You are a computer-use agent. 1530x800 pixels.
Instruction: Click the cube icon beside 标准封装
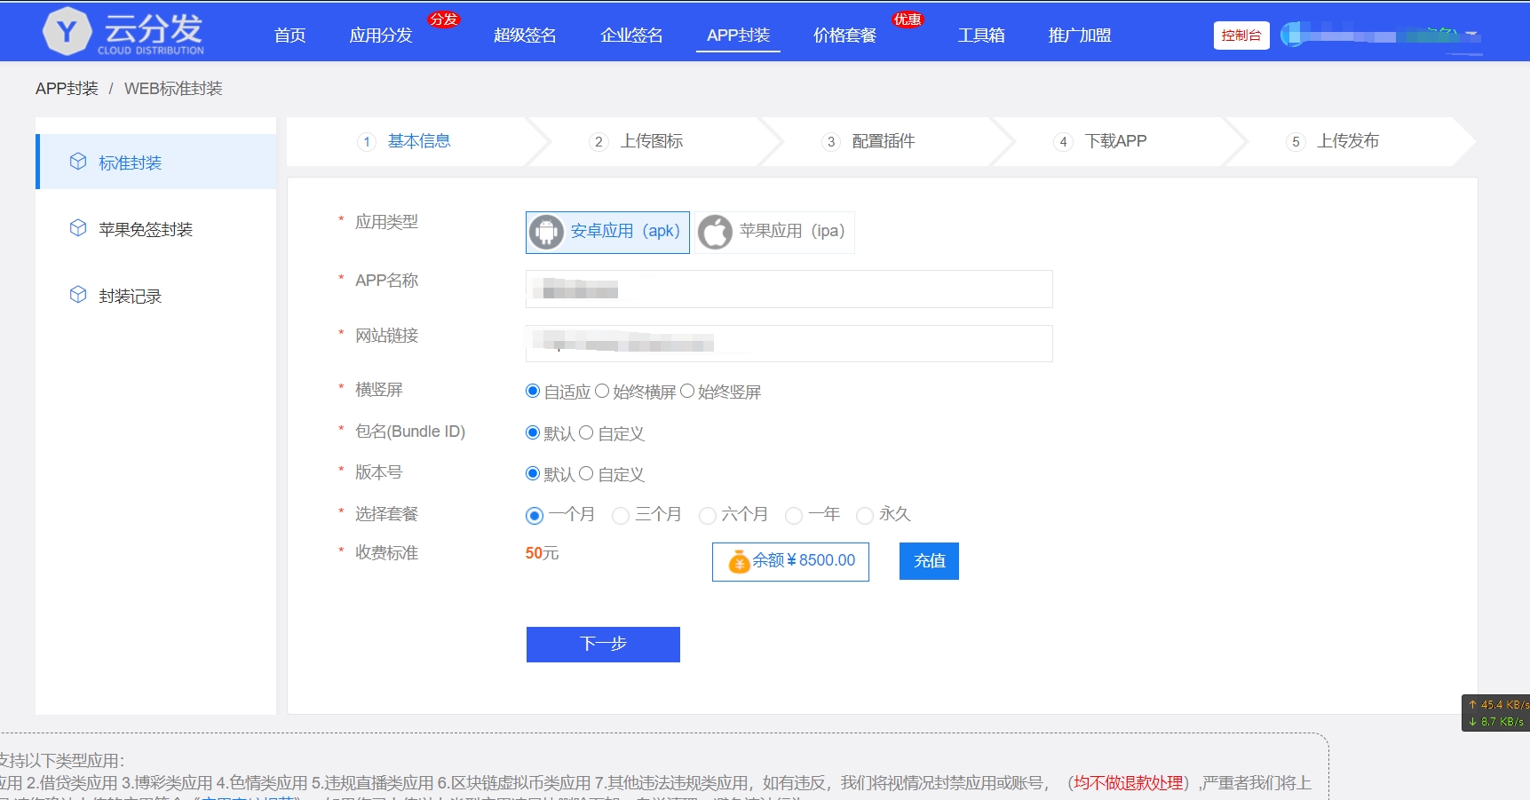[78, 162]
